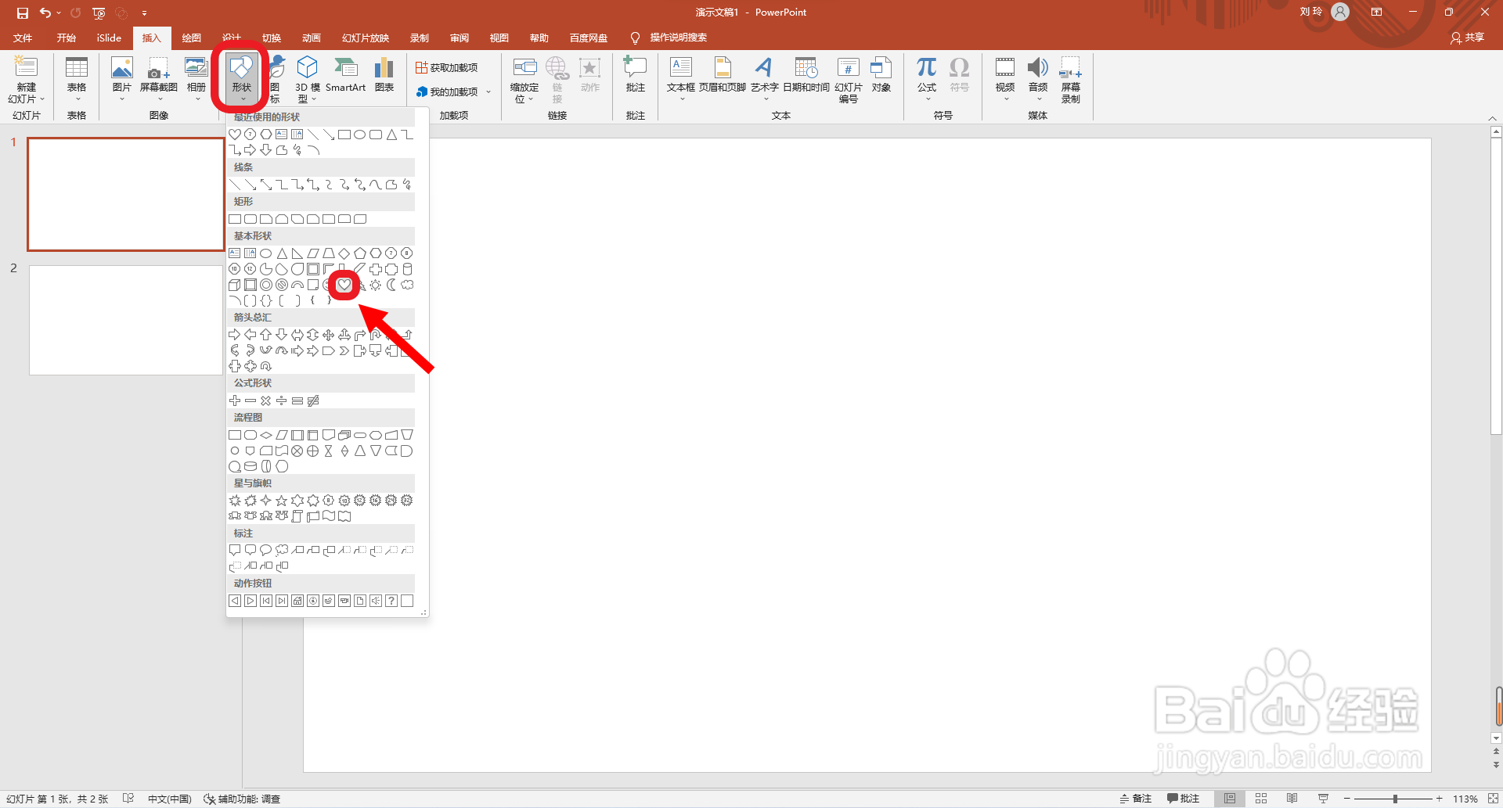Select the no-symbol shape in basic shapes
Image resolution: width=1503 pixels, height=808 pixels.
click(x=282, y=285)
